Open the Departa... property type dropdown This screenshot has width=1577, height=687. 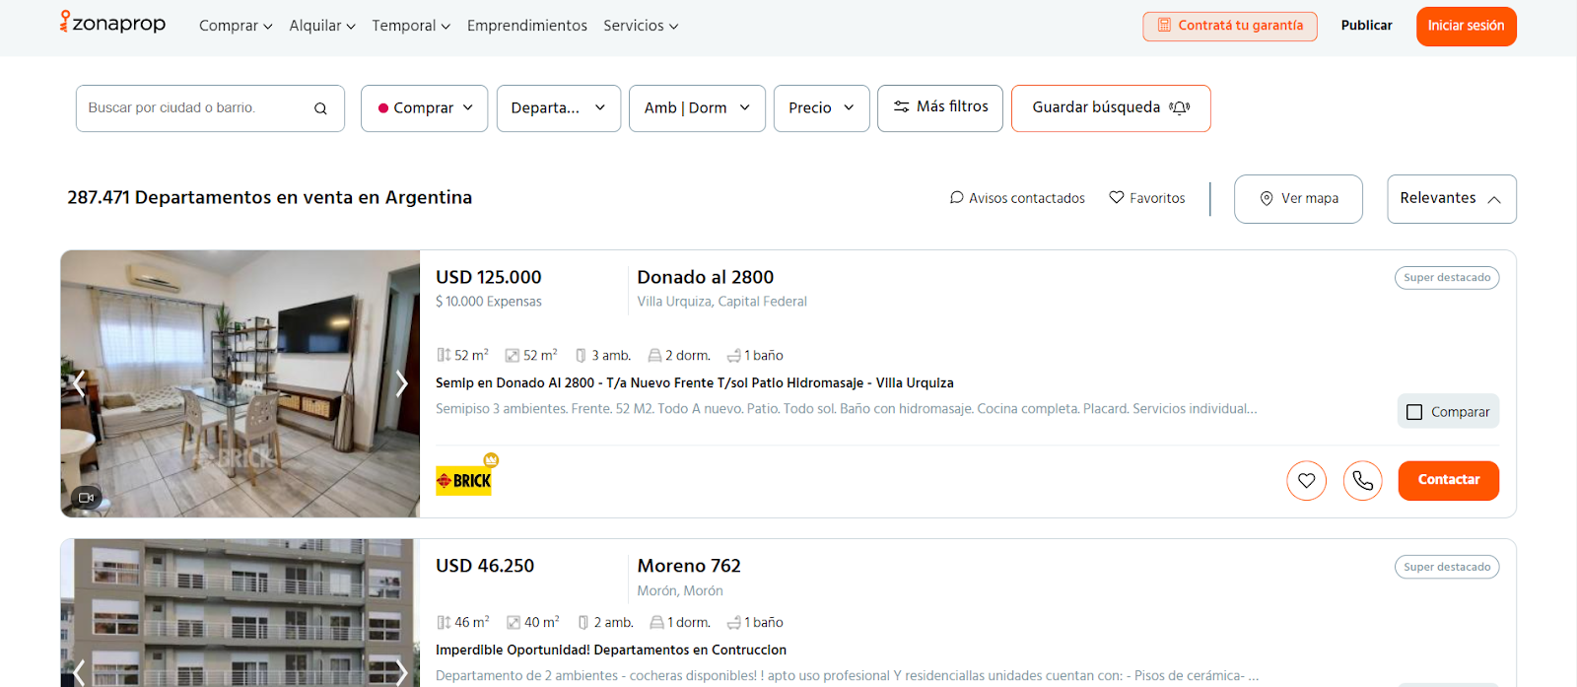(x=559, y=108)
